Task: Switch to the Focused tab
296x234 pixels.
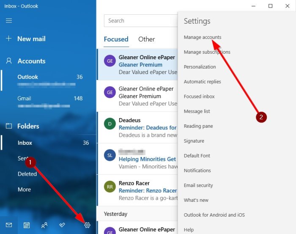Action: 116,39
